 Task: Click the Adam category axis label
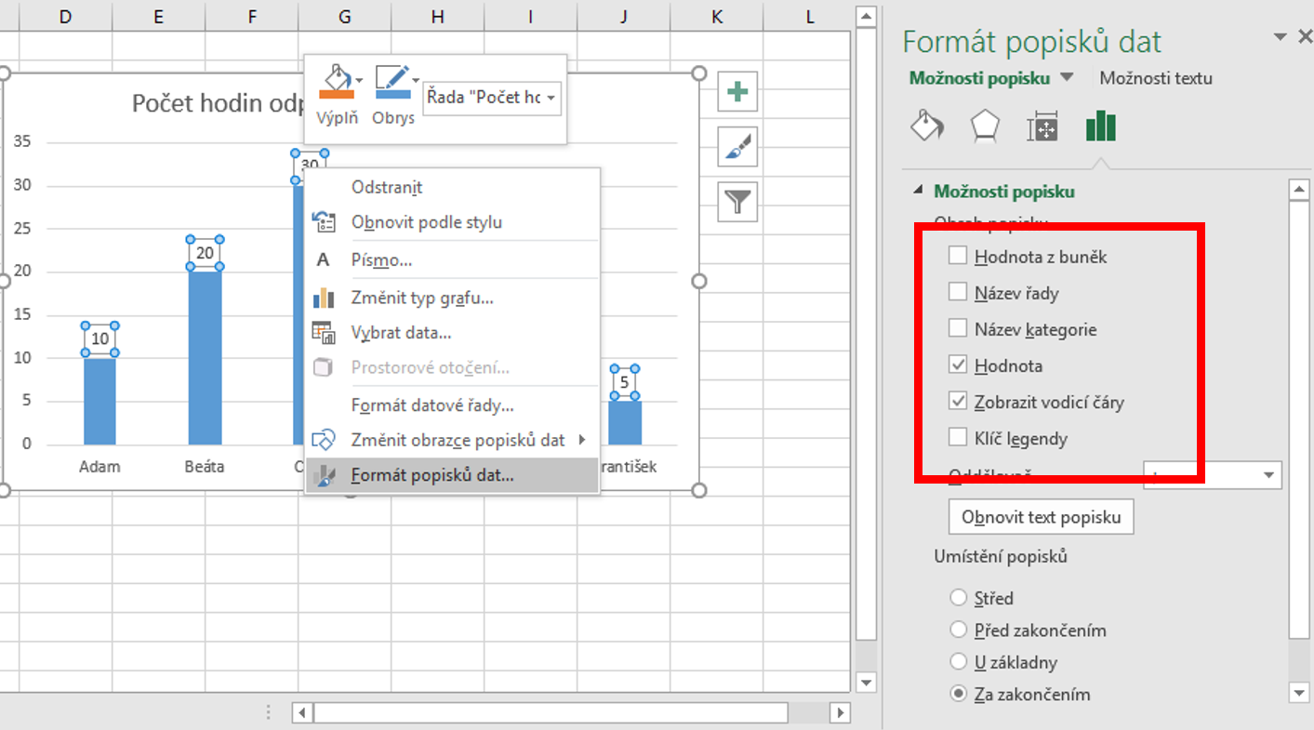(x=100, y=467)
